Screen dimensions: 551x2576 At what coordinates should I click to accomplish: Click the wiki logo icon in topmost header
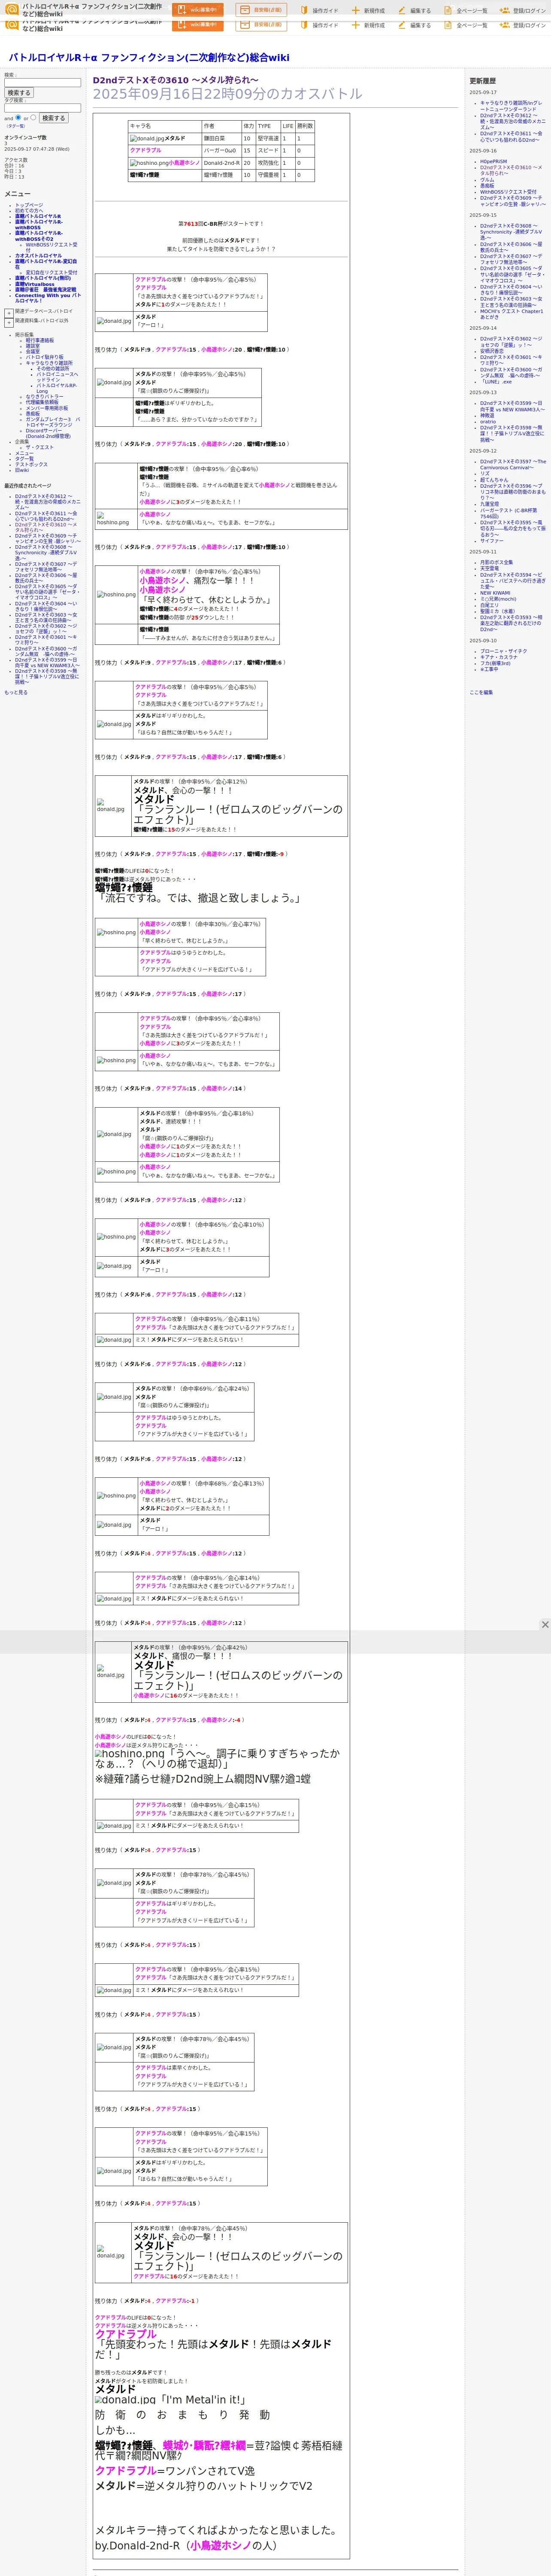click(12, 8)
